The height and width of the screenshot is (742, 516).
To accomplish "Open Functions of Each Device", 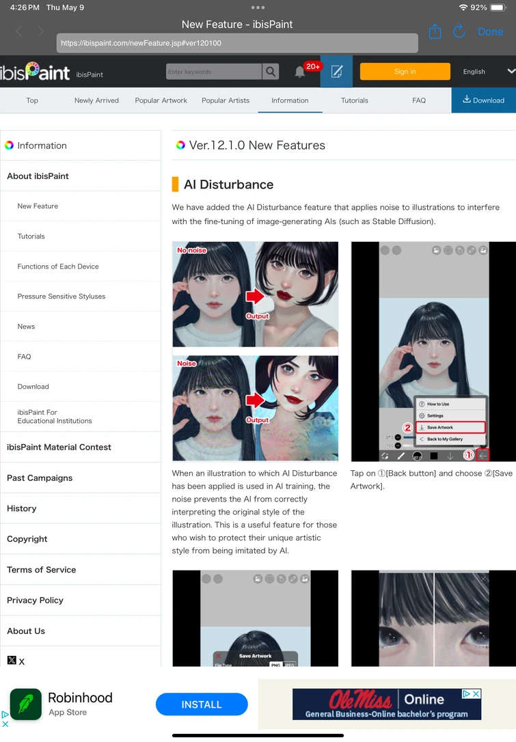I will (x=81, y=266).
